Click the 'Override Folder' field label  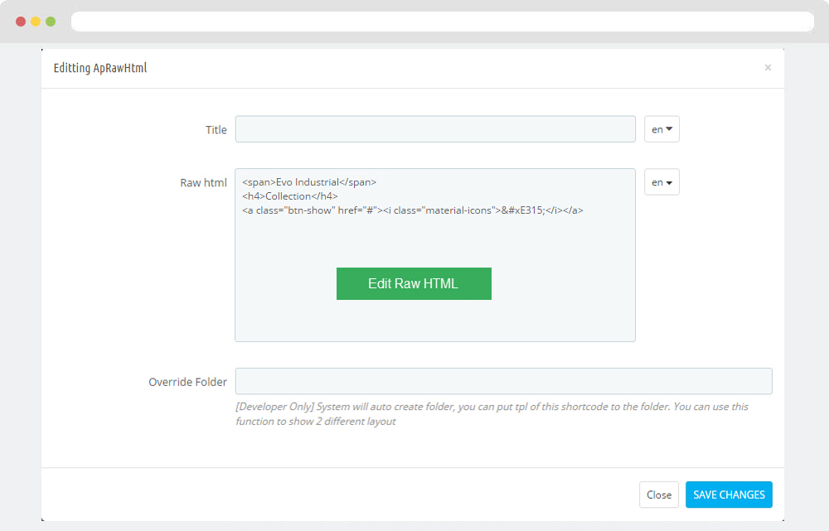click(x=187, y=382)
